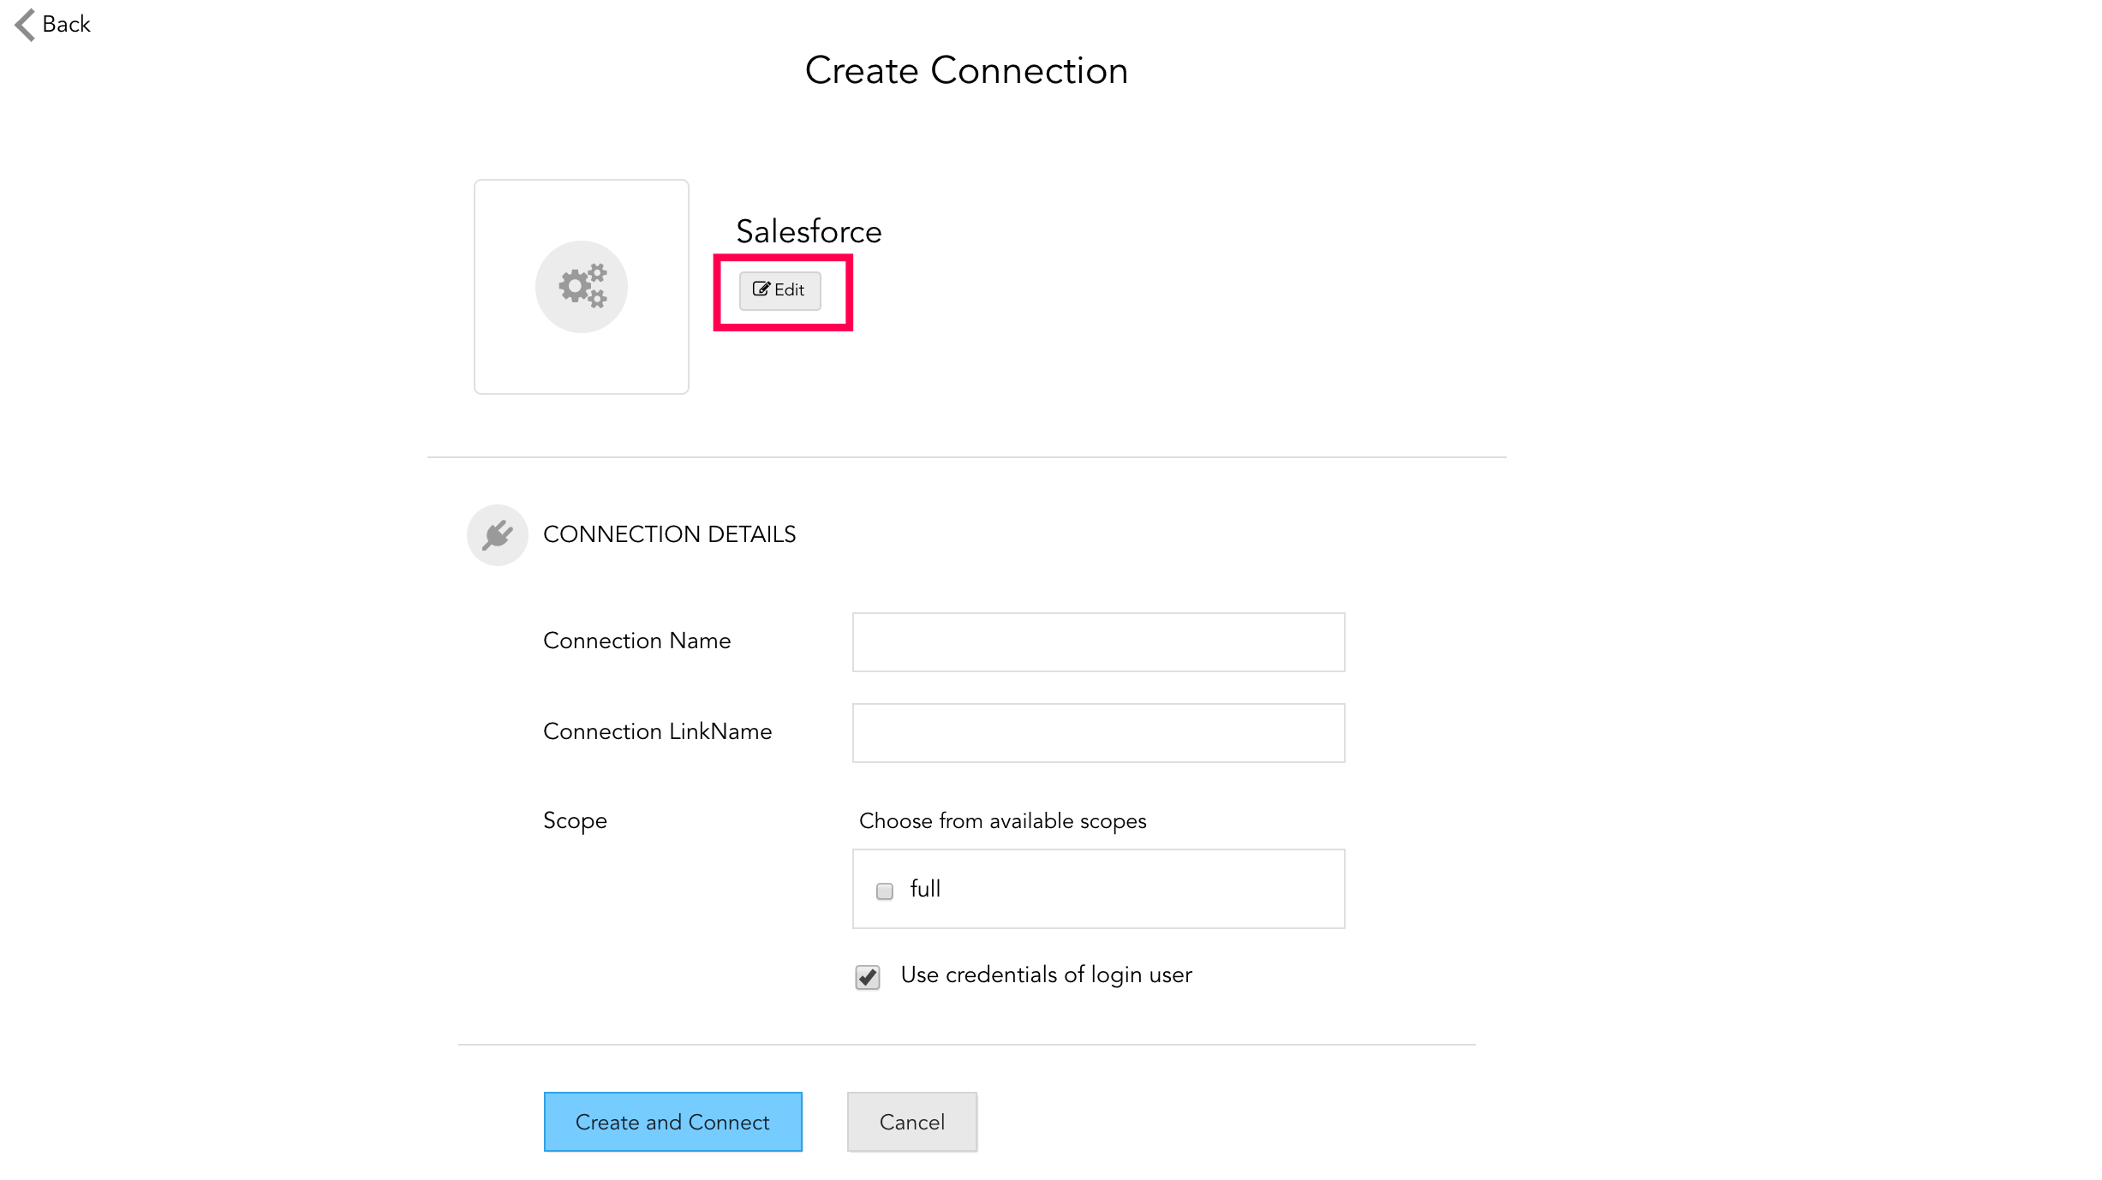Screen dimensions: 2102x1180
Task: Focus the Connection LinkName input field
Action: pyautogui.click(x=1098, y=733)
